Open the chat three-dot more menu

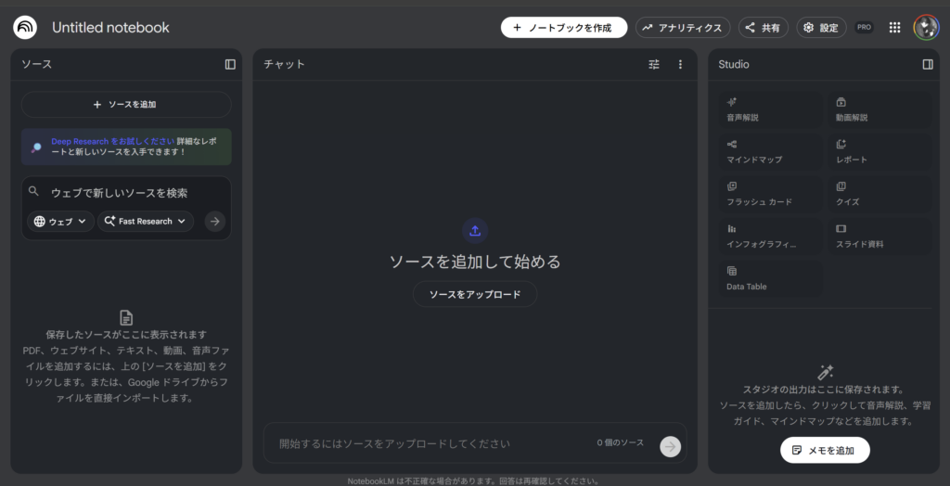680,64
